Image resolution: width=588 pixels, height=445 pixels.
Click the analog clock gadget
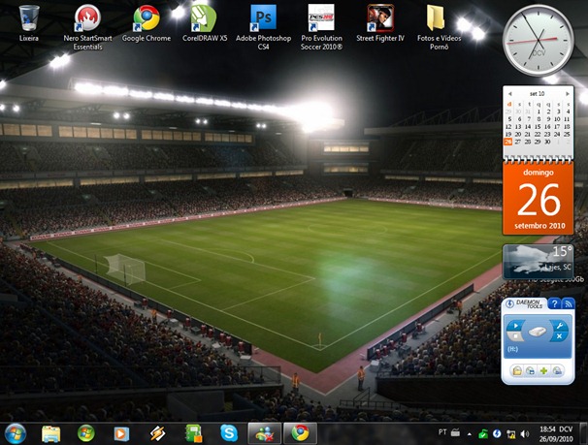(x=539, y=40)
